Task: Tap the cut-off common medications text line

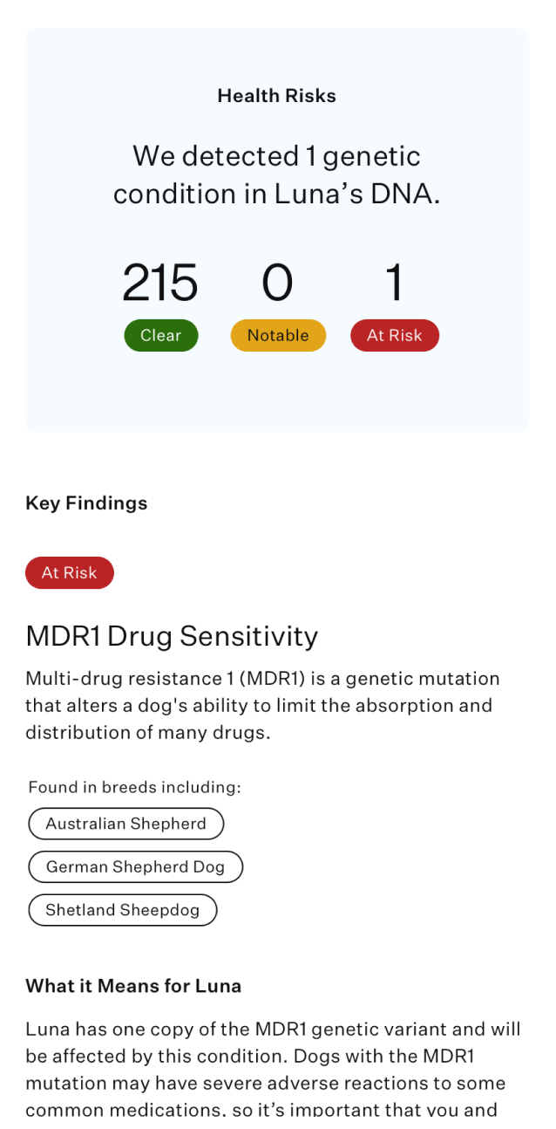Action: coord(261,1111)
